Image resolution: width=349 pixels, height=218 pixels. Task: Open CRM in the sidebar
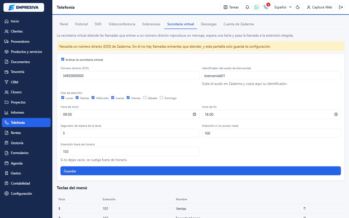(x=26, y=82)
